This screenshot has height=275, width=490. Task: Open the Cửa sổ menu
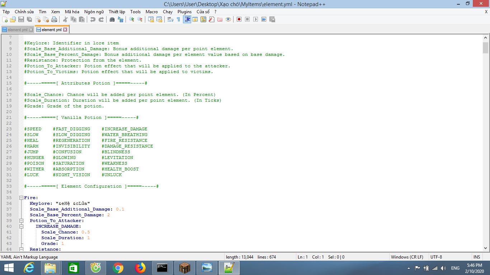203,12
